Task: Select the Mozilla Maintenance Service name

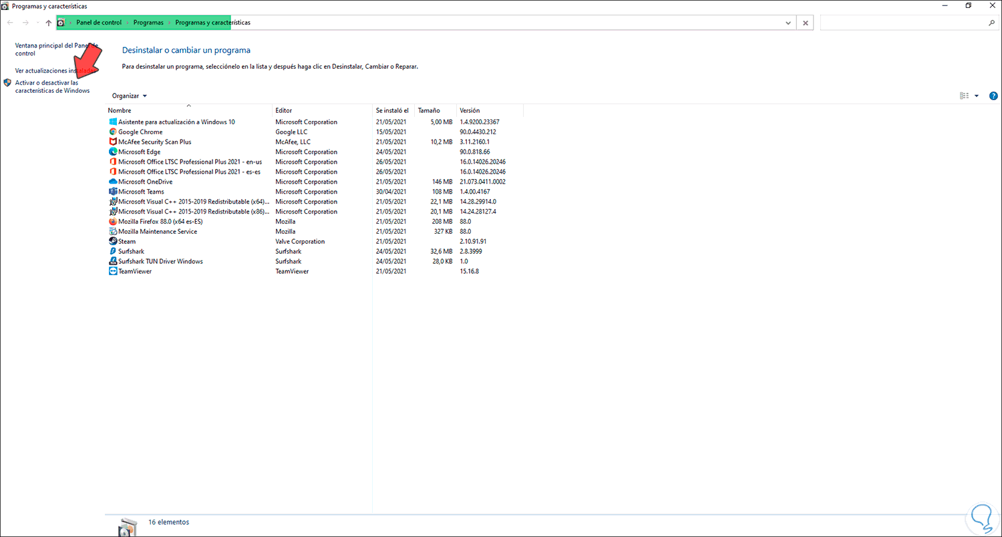Action: (x=158, y=232)
